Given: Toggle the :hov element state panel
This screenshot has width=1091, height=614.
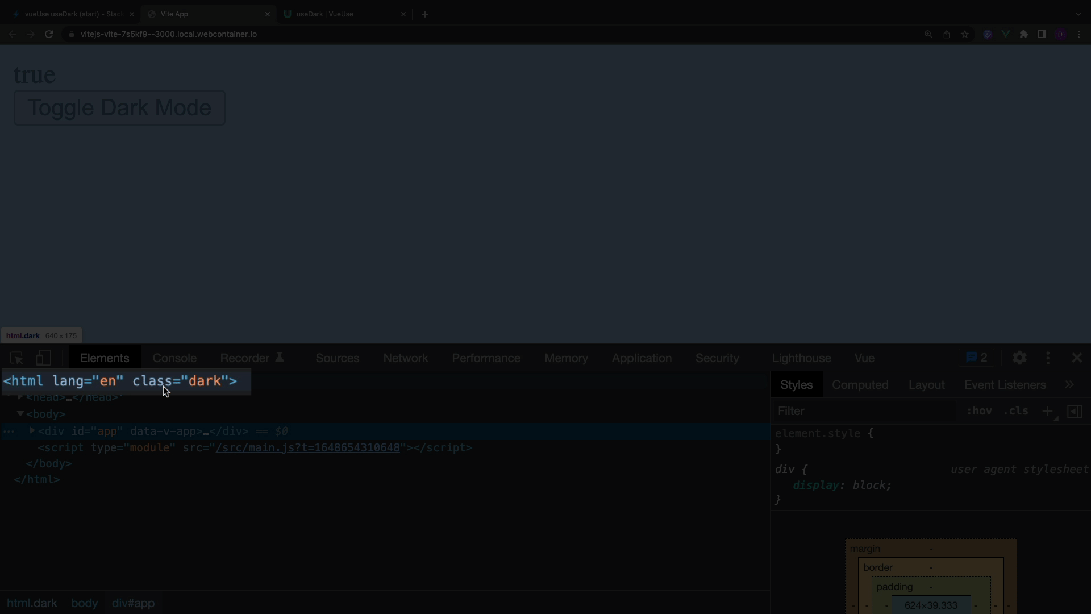Looking at the screenshot, I should 980,411.
